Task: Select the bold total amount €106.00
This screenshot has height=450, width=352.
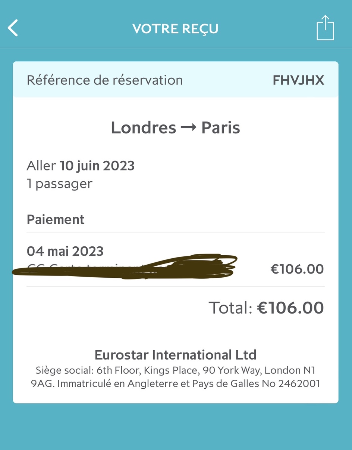Action: [x=290, y=308]
